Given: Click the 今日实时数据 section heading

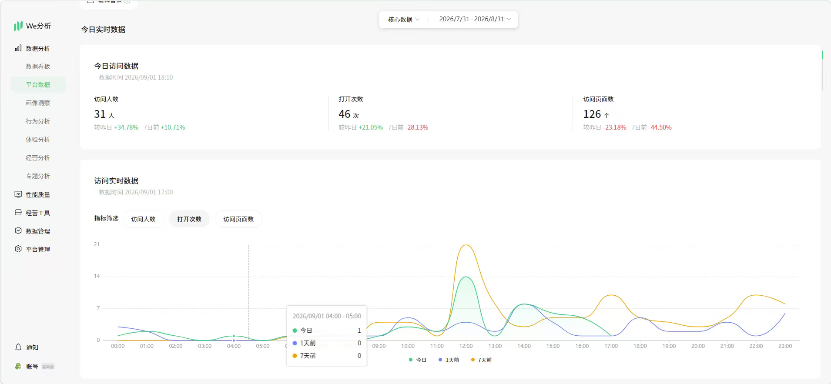Looking at the screenshot, I should 103,30.
